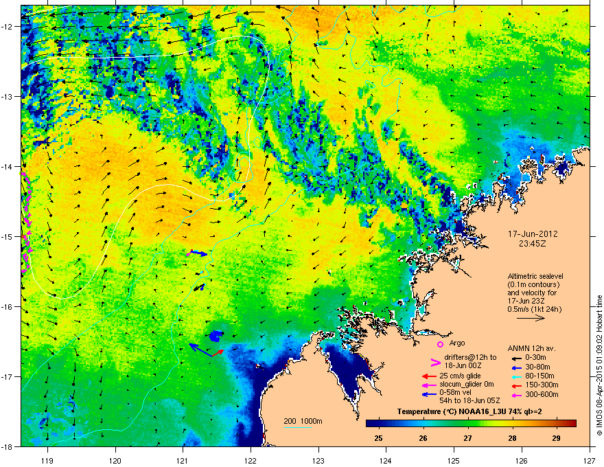
Task: Click the blue ANMN arrow for 30-80m
Action: point(516,367)
